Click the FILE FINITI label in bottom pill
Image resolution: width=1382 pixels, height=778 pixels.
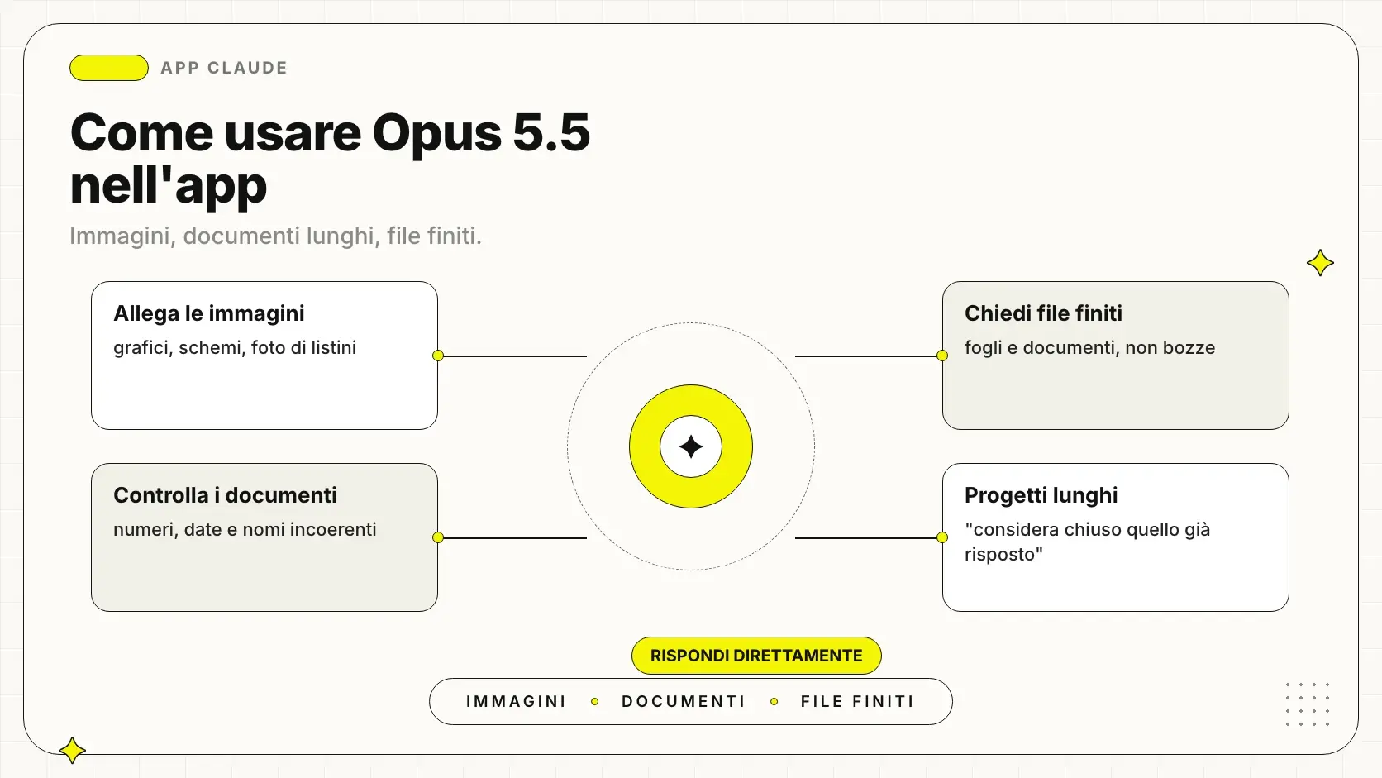point(857,701)
